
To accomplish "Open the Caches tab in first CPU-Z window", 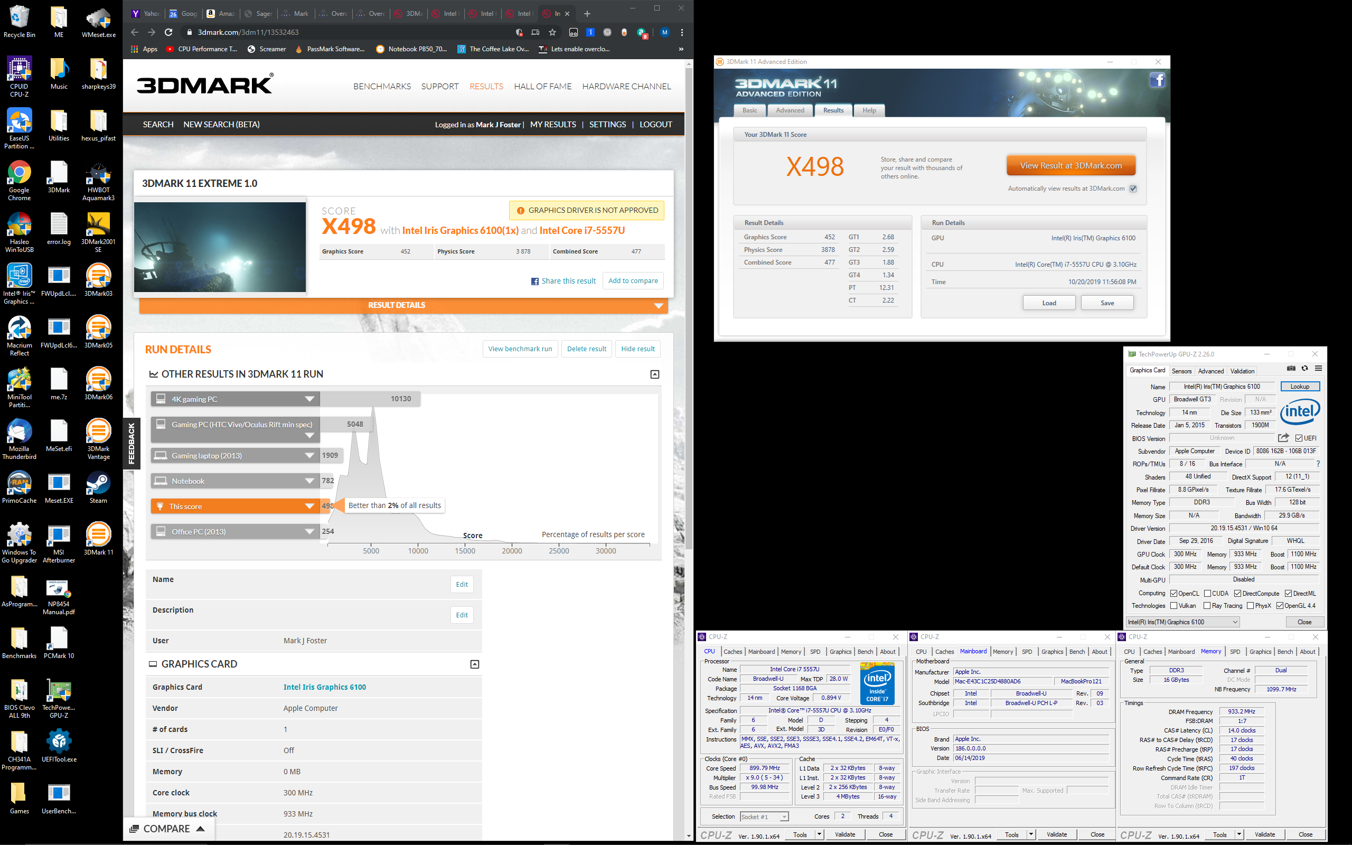I will (733, 652).
